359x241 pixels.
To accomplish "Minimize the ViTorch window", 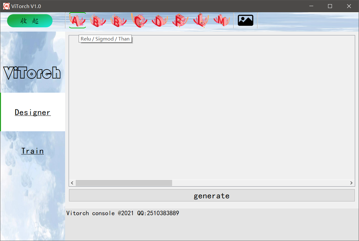I will click(x=311, y=6).
